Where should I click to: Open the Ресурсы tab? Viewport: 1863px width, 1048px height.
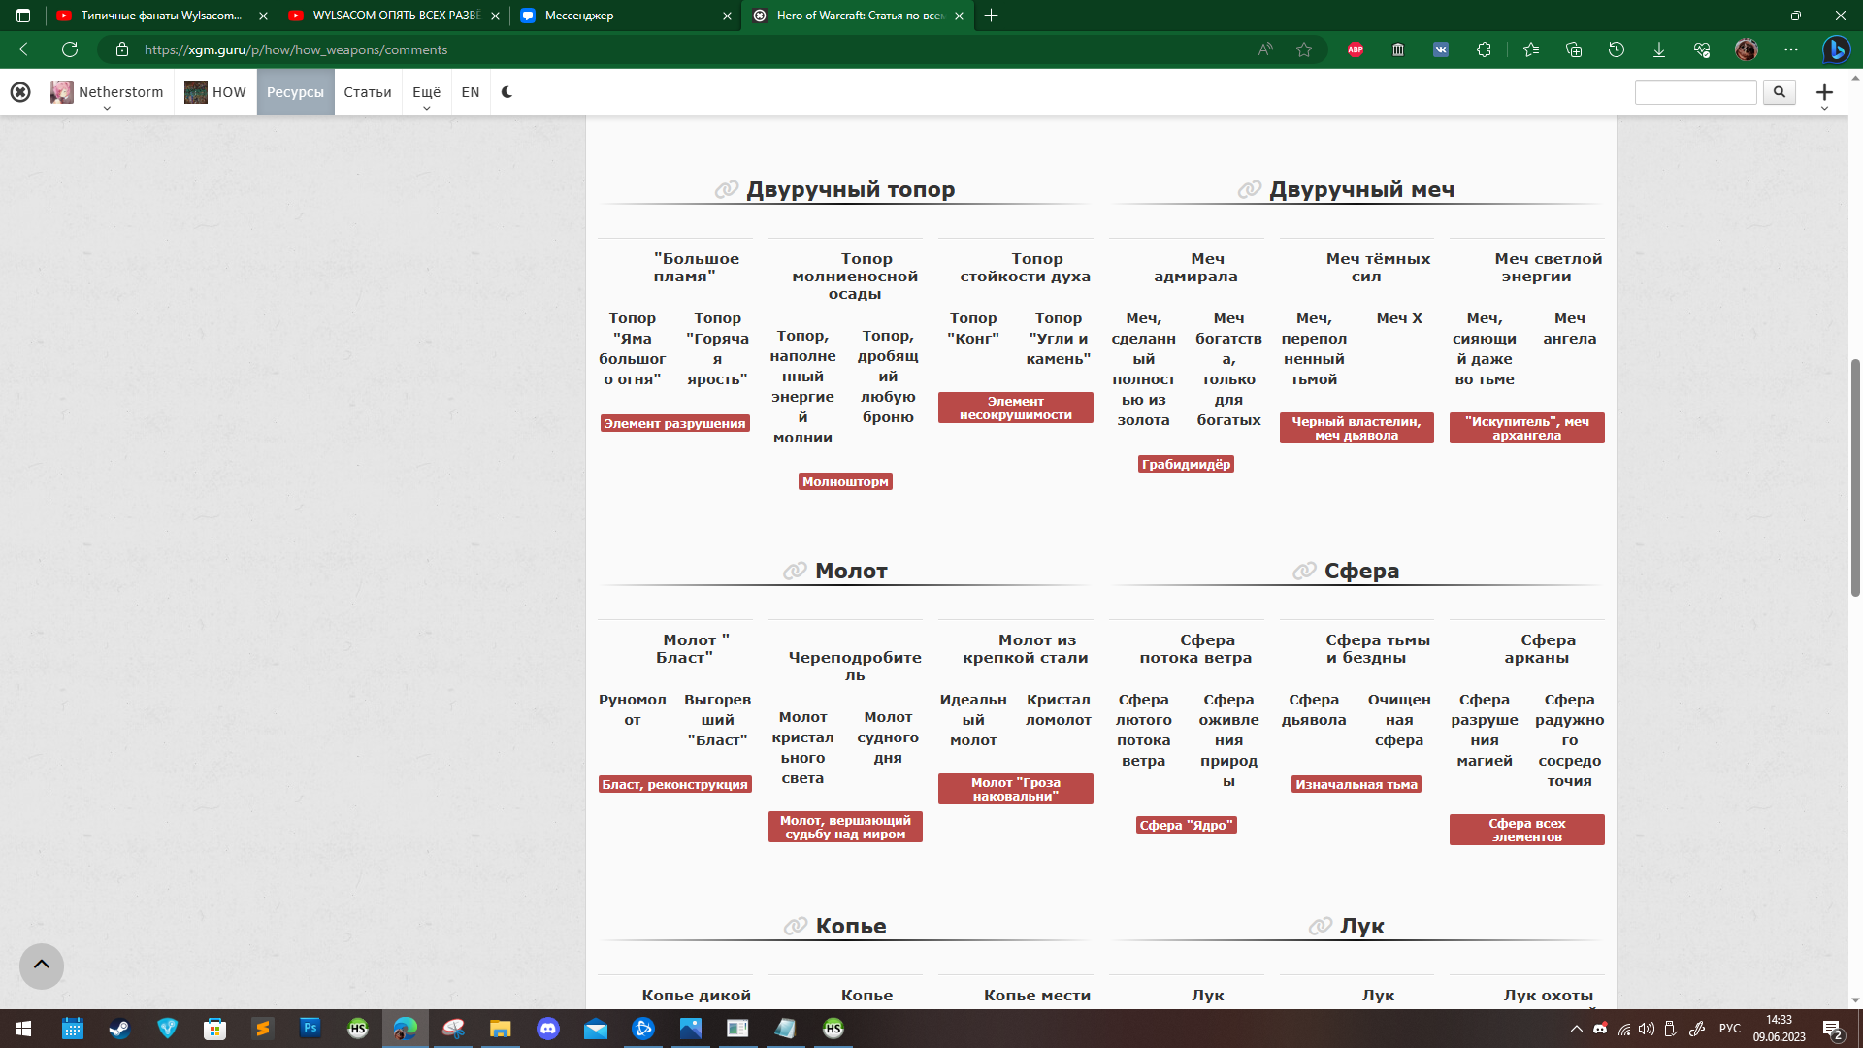pos(295,92)
